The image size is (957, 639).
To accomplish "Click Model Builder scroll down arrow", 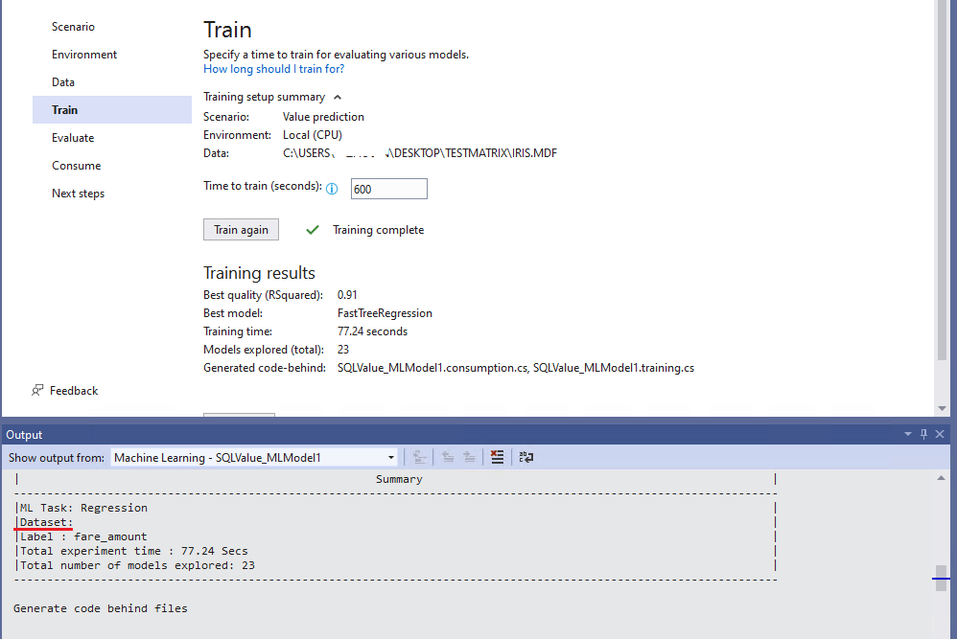I will pos(942,408).
